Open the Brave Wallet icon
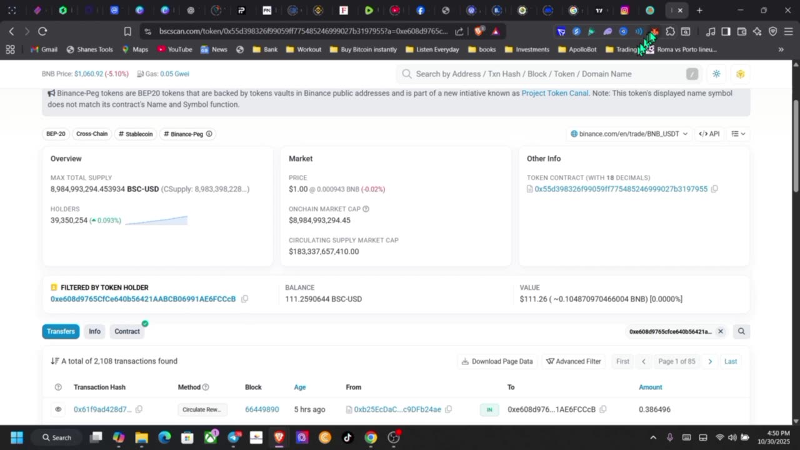The width and height of the screenshot is (800, 450). [741, 31]
